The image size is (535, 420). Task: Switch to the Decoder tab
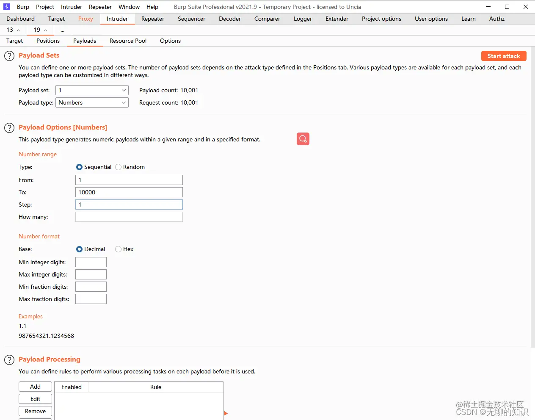coord(230,19)
